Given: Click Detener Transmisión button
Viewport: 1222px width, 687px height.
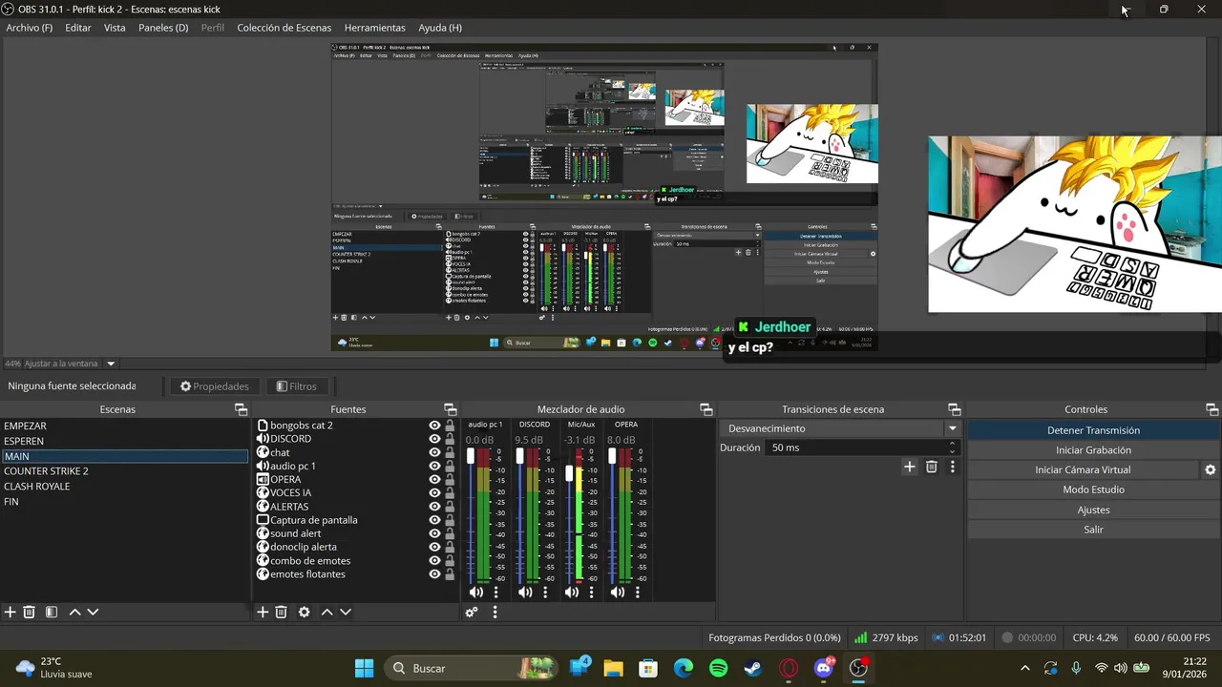Looking at the screenshot, I should pos(1093,430).
